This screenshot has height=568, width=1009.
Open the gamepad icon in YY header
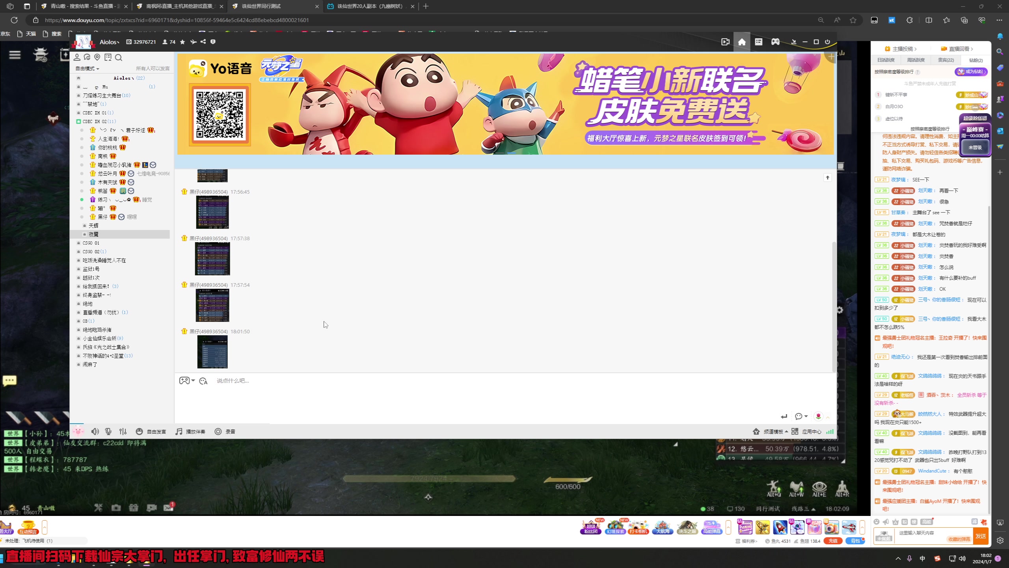(775, 42)
